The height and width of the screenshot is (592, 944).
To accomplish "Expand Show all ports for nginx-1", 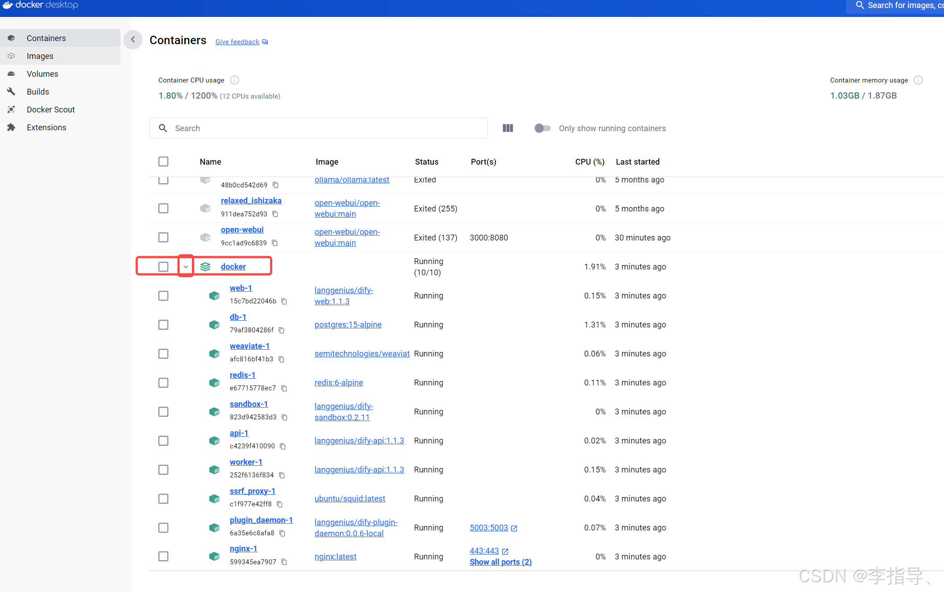I will pos(500,562).
